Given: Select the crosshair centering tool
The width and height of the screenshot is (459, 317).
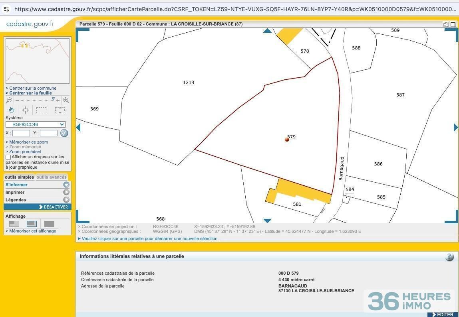Looking at the screenshot, I should [x=26, y=110].
